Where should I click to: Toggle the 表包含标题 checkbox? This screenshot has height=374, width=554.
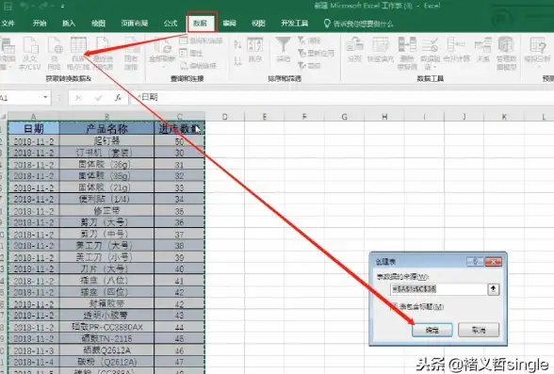[393, 306]
